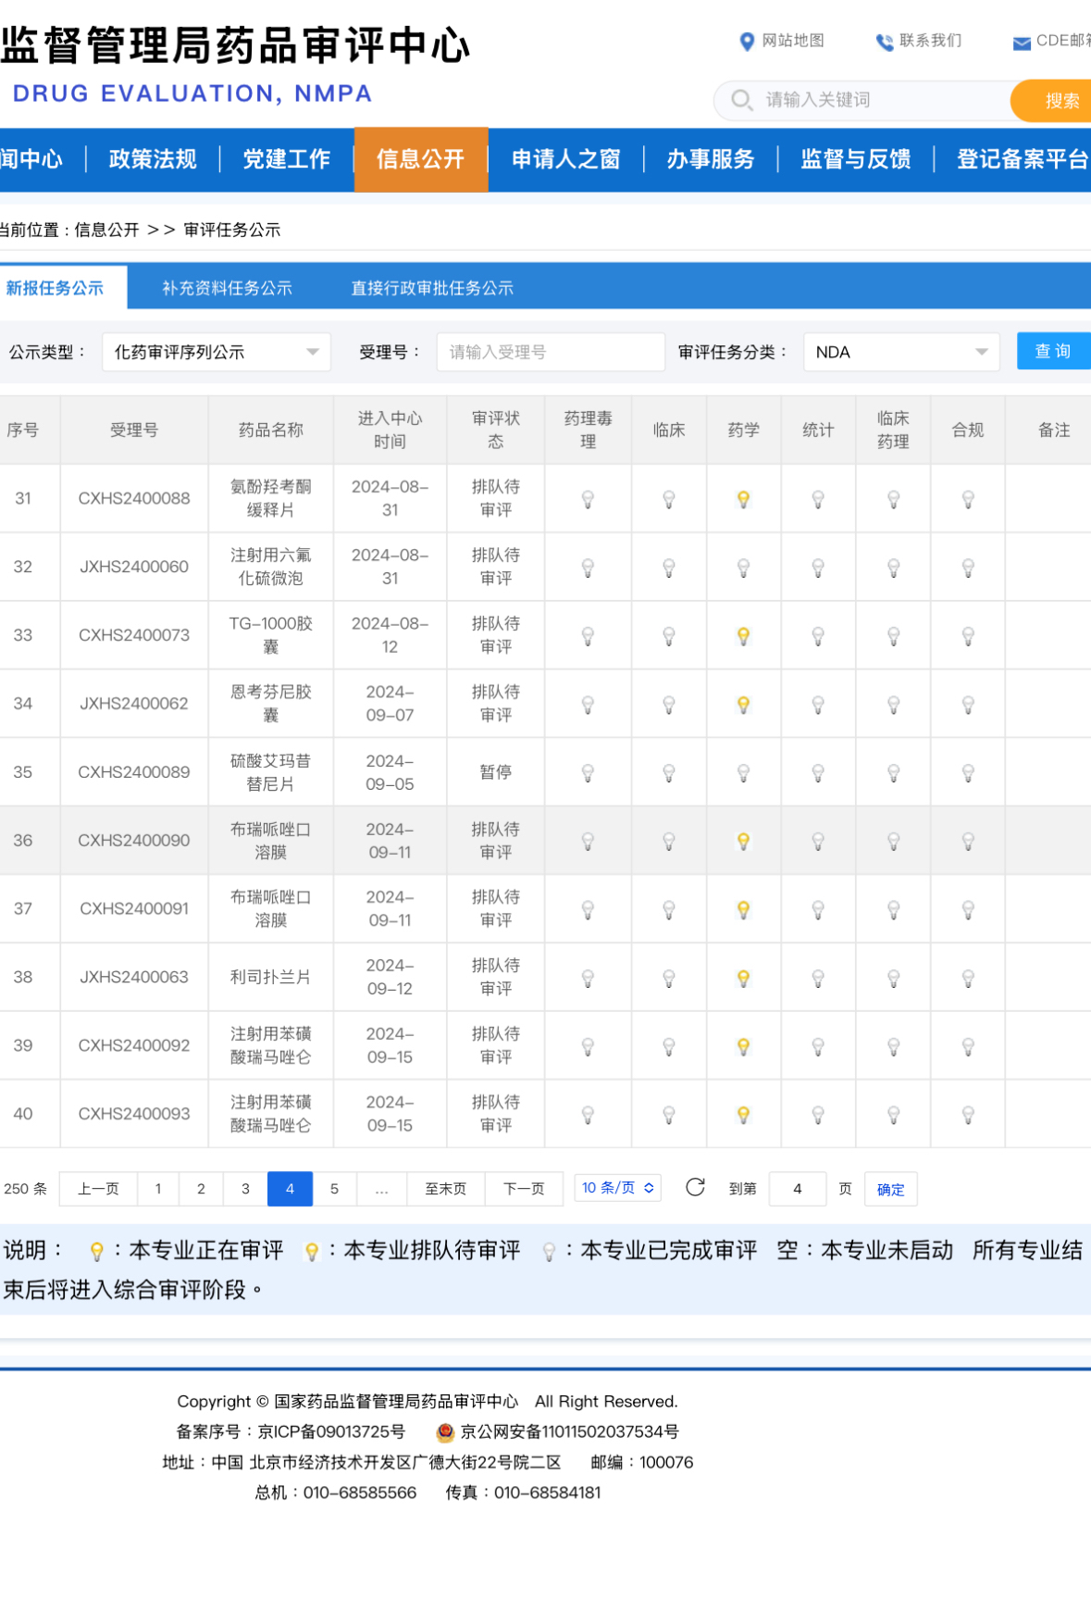Click the 受理号 input field

550,352
